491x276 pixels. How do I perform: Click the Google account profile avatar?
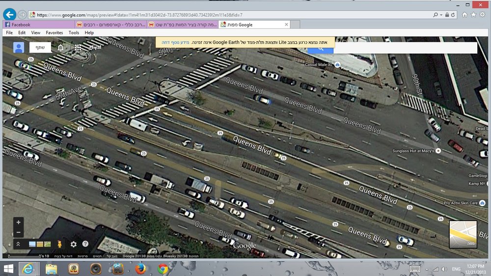tap(19, 47)
